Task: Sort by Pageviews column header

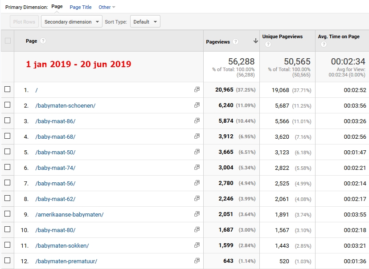Action: [217, 42]
